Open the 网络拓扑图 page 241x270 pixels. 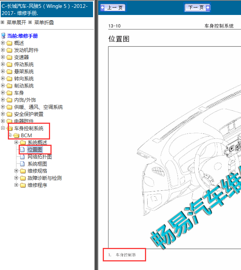click(x=40, y=157)
